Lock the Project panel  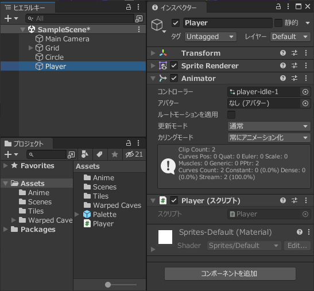(129, 143)
